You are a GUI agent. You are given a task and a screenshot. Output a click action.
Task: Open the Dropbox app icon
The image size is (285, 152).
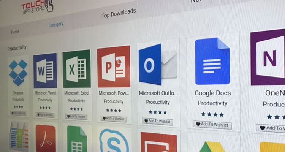click(18, 73)
